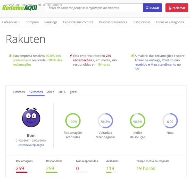Expand the Categorias dropdown menu
The image size is (190, 183).
[x=11, y=22]
